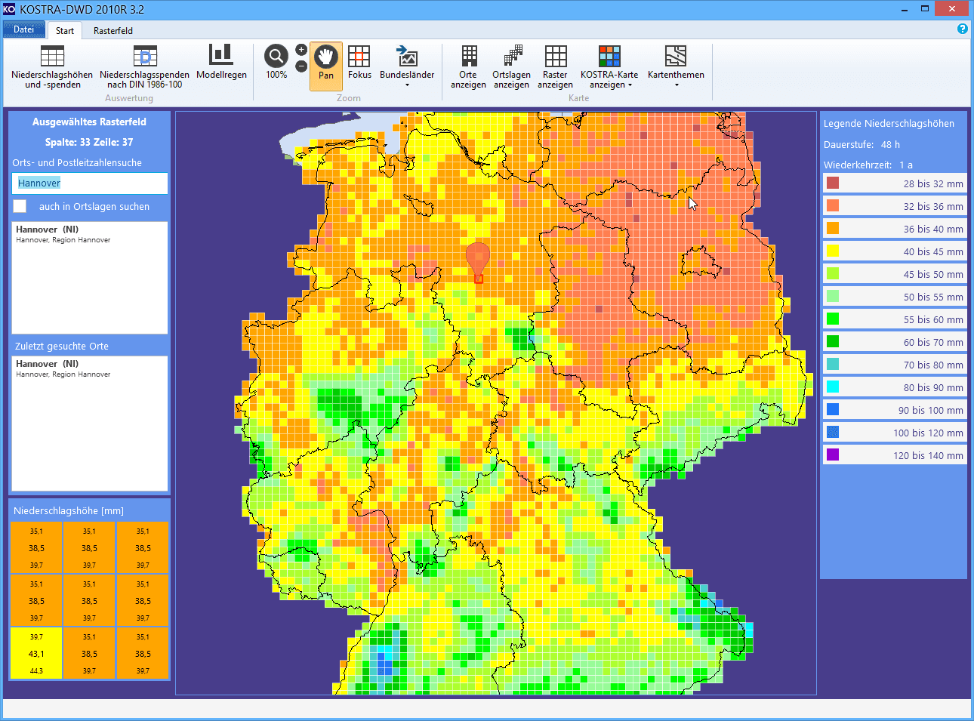The width and height of the screenshot is (974, 721).
Task: Click the 36 bis 40 mm color swatch
Action: pyautogui.click(x=833, y=228)
